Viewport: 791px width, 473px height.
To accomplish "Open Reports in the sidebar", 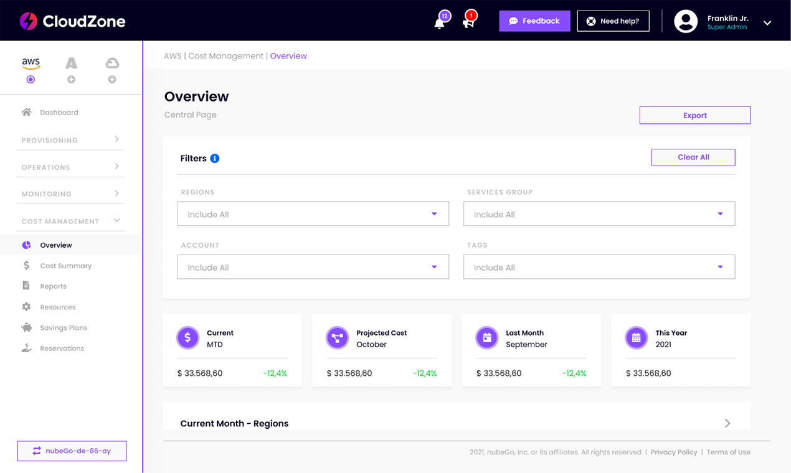I will click(53, 286).
